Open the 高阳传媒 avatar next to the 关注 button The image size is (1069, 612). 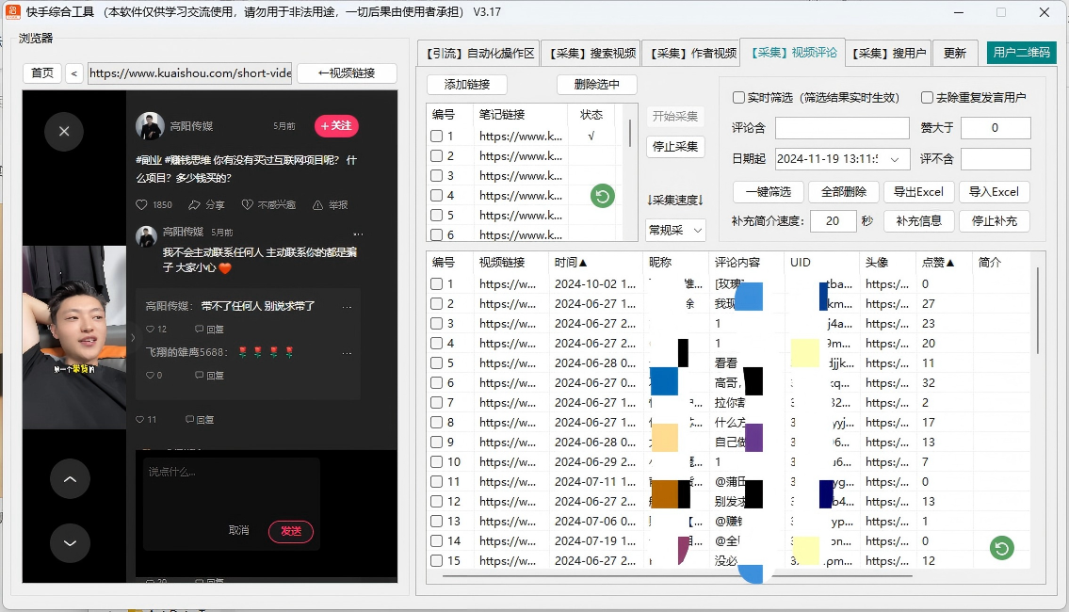(150, 126)
